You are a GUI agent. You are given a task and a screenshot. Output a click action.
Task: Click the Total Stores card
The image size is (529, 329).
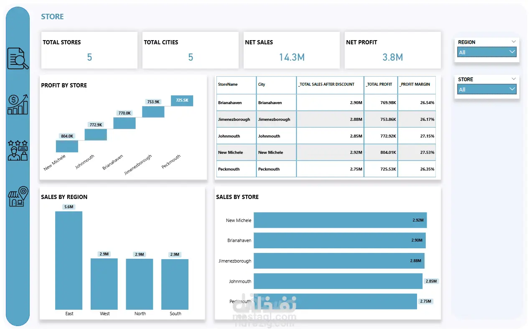click(x=89, y=50)
